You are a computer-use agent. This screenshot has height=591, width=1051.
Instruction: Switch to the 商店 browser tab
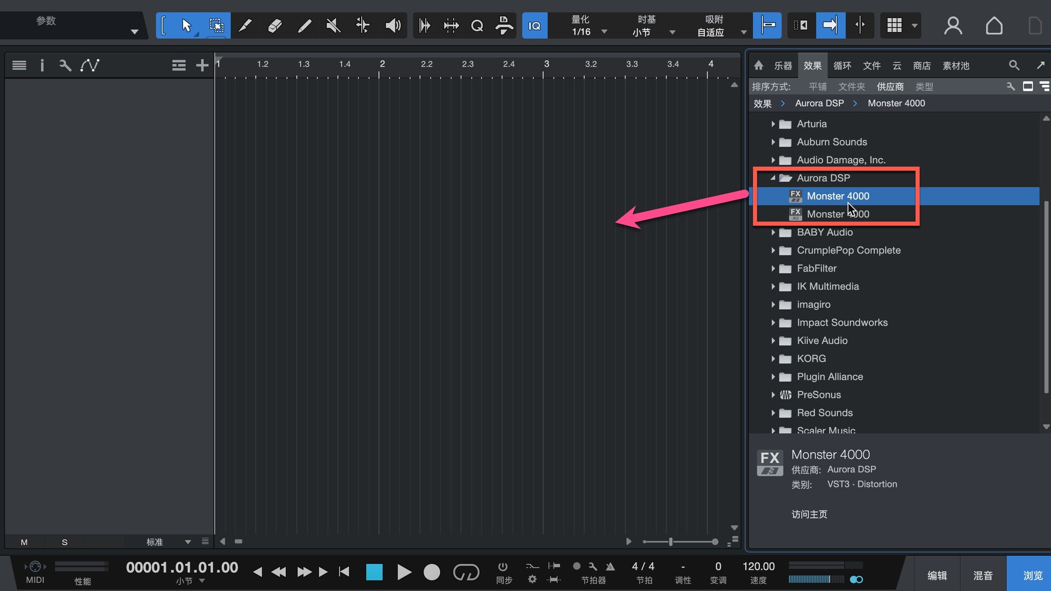click(922, 66)
